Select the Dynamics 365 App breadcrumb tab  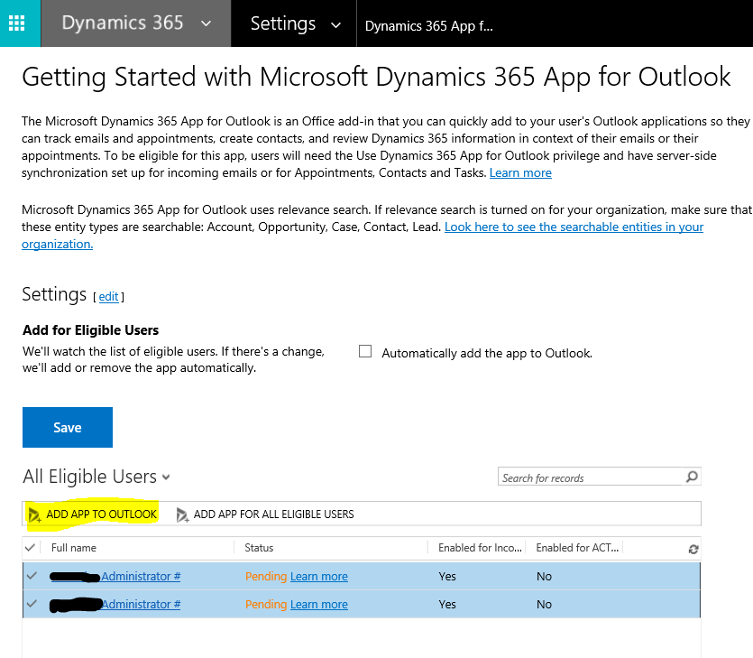(x=428, y=25)
